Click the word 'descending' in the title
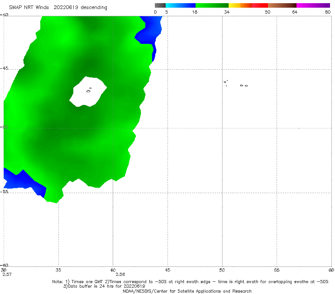This screenshot has width=335, height=294. pos(94,8)
